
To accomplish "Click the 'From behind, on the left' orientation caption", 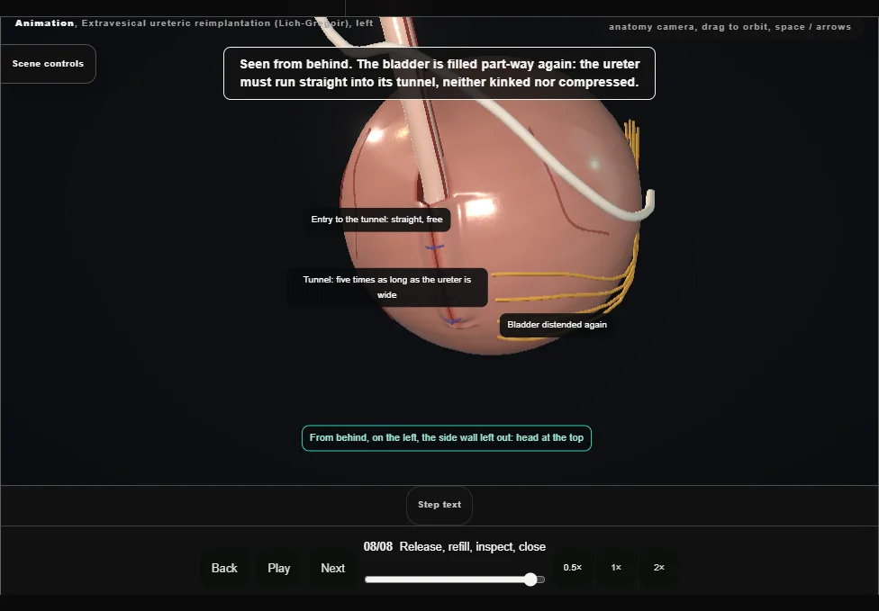I will click(446, 438).
